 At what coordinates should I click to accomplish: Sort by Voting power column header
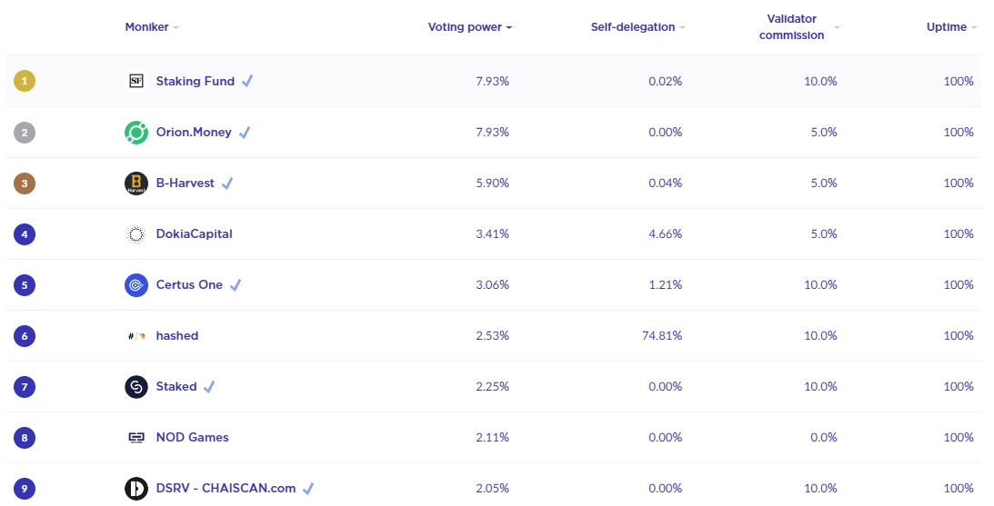465,27
